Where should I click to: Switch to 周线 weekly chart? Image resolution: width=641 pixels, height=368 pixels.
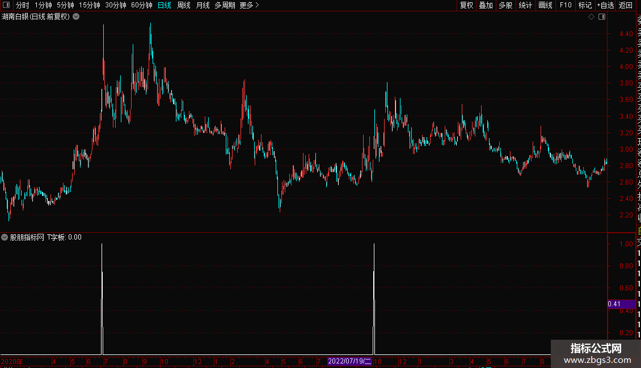pyautogui.click(x=184, y=5)
